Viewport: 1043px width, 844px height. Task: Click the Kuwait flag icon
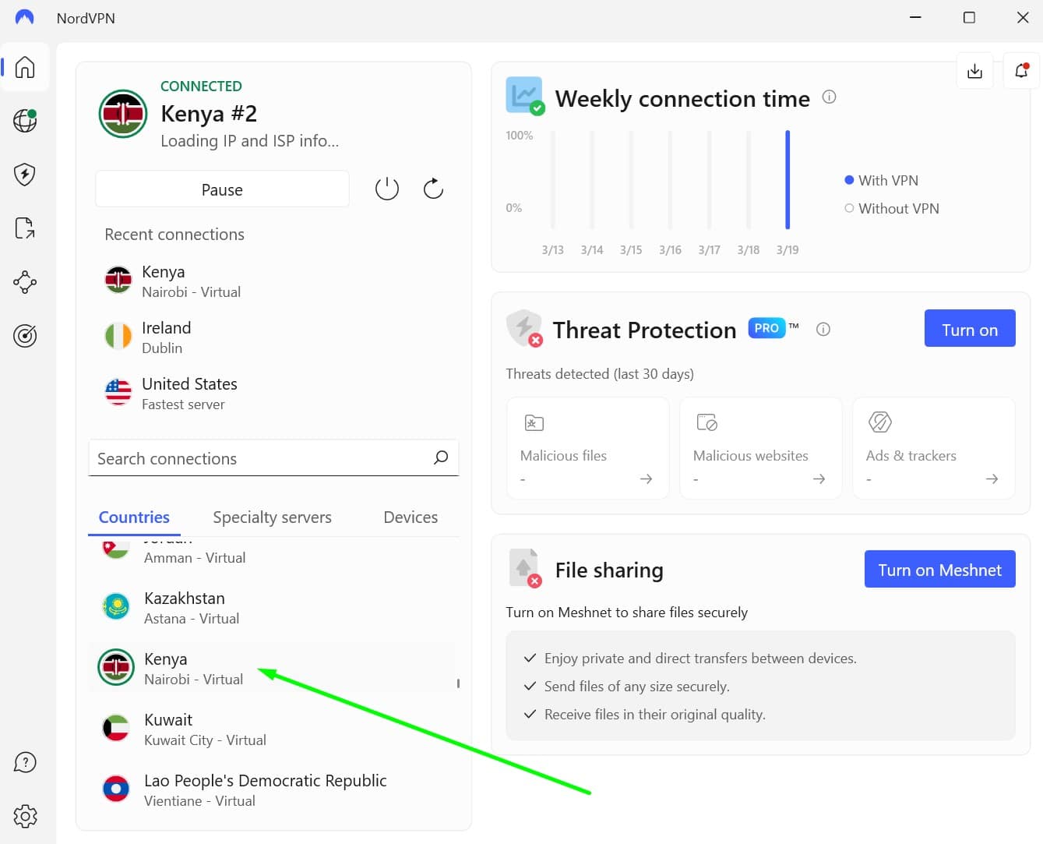(116, 728)
